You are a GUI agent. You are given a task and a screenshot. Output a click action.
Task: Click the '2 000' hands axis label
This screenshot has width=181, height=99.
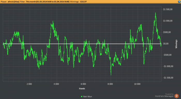coord(29,84)
